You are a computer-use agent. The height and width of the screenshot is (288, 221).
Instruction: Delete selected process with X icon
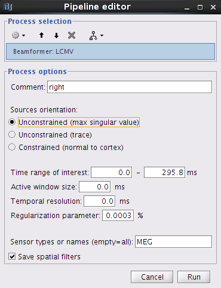pos(72,35)
